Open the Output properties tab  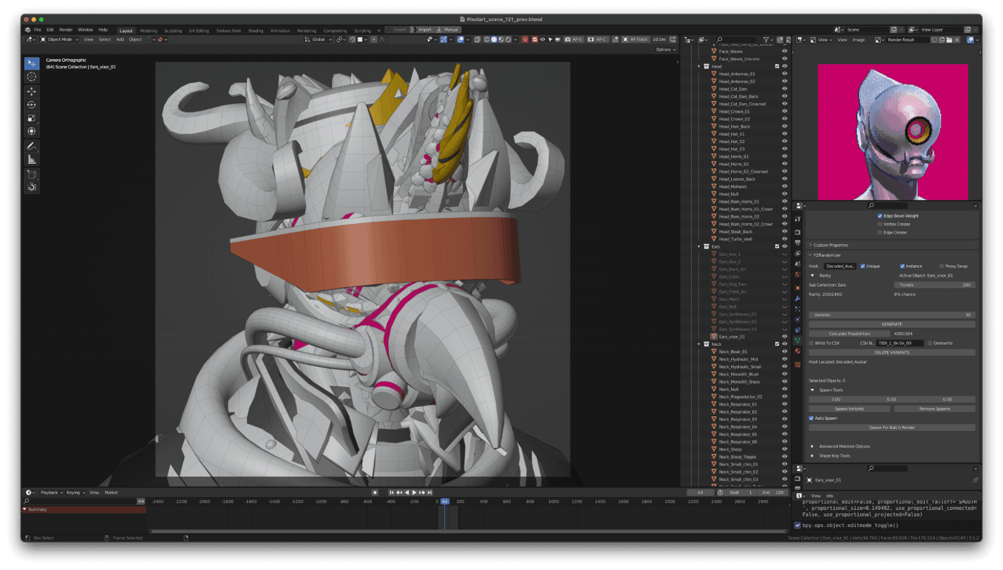[x=798, y=243]
